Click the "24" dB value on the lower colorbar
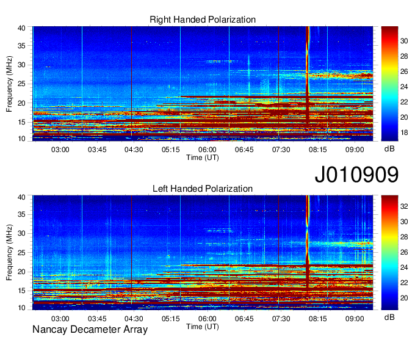The image size is (415, 337). click(404, 267)
